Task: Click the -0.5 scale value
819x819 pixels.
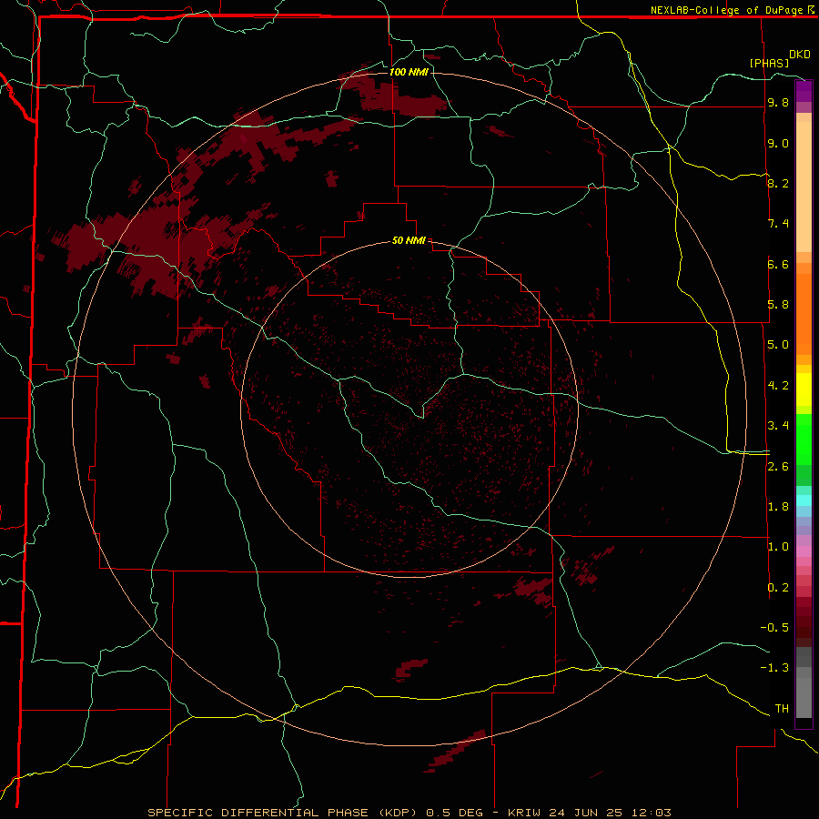Action: [774, 627]
